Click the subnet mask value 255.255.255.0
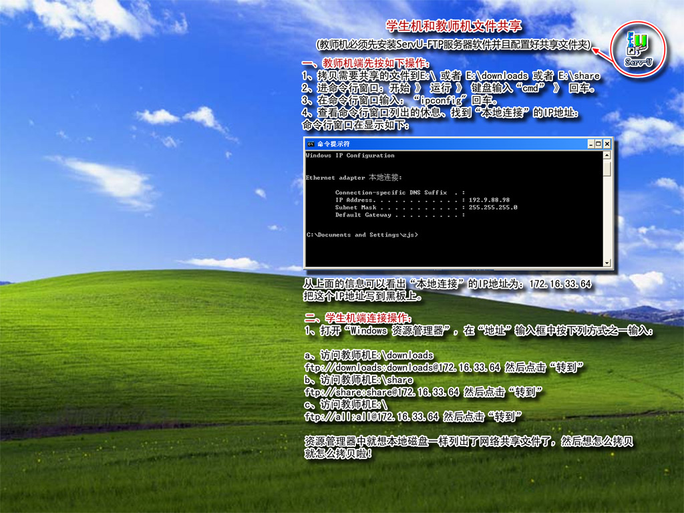 pyautogui.click(x=493, y=207)
